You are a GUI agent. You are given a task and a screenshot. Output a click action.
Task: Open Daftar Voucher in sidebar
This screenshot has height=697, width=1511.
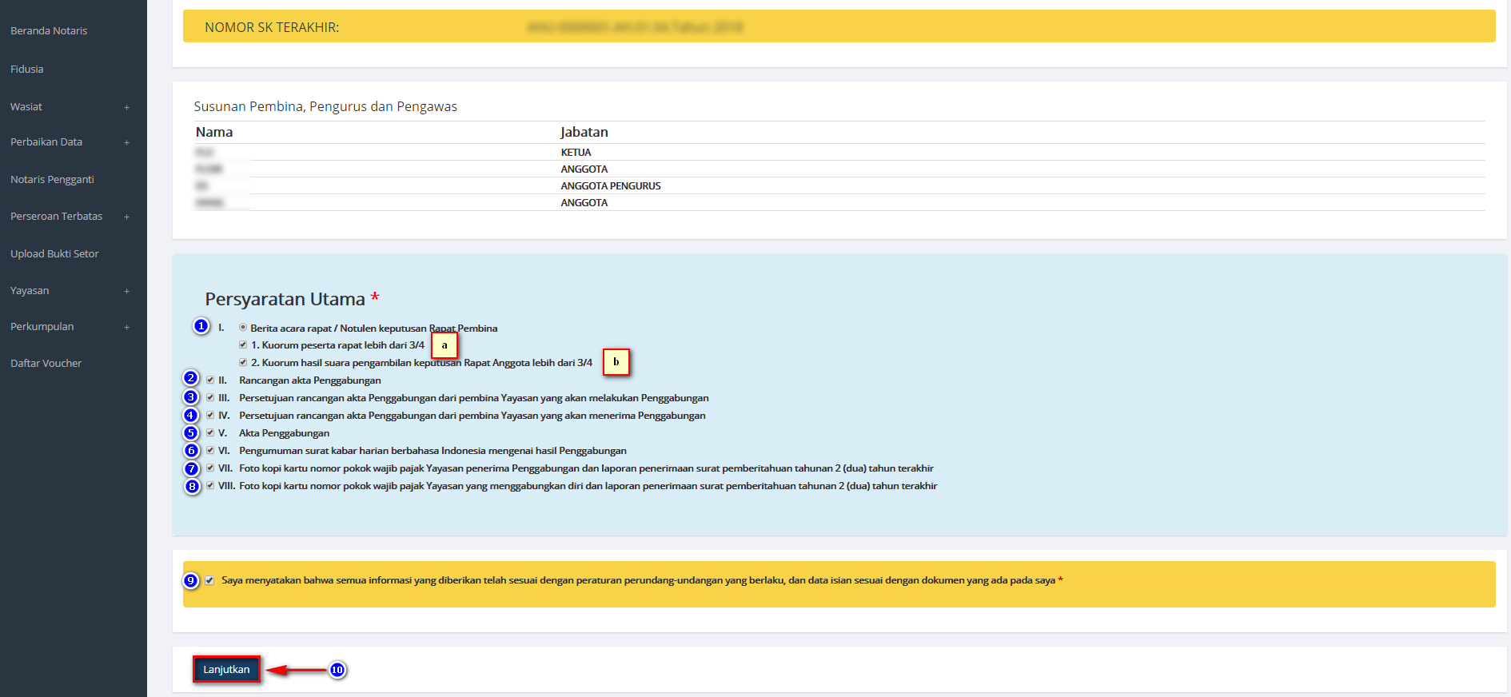46,364
